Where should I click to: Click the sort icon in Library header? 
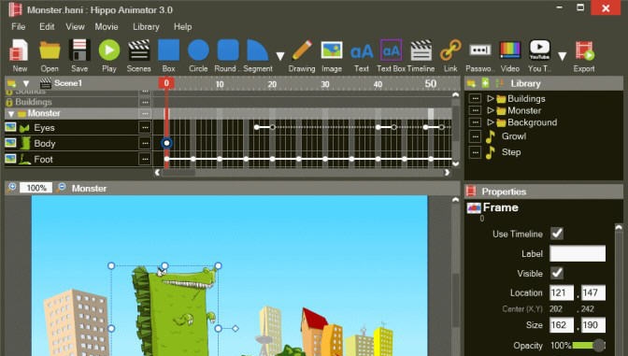pyautogui.click(x=499, y=83)
